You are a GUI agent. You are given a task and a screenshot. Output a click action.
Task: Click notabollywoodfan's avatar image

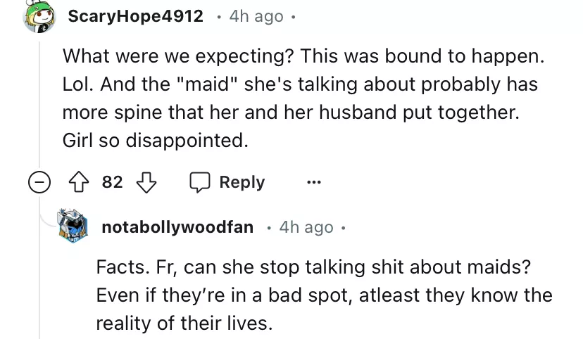coord(77,226)
